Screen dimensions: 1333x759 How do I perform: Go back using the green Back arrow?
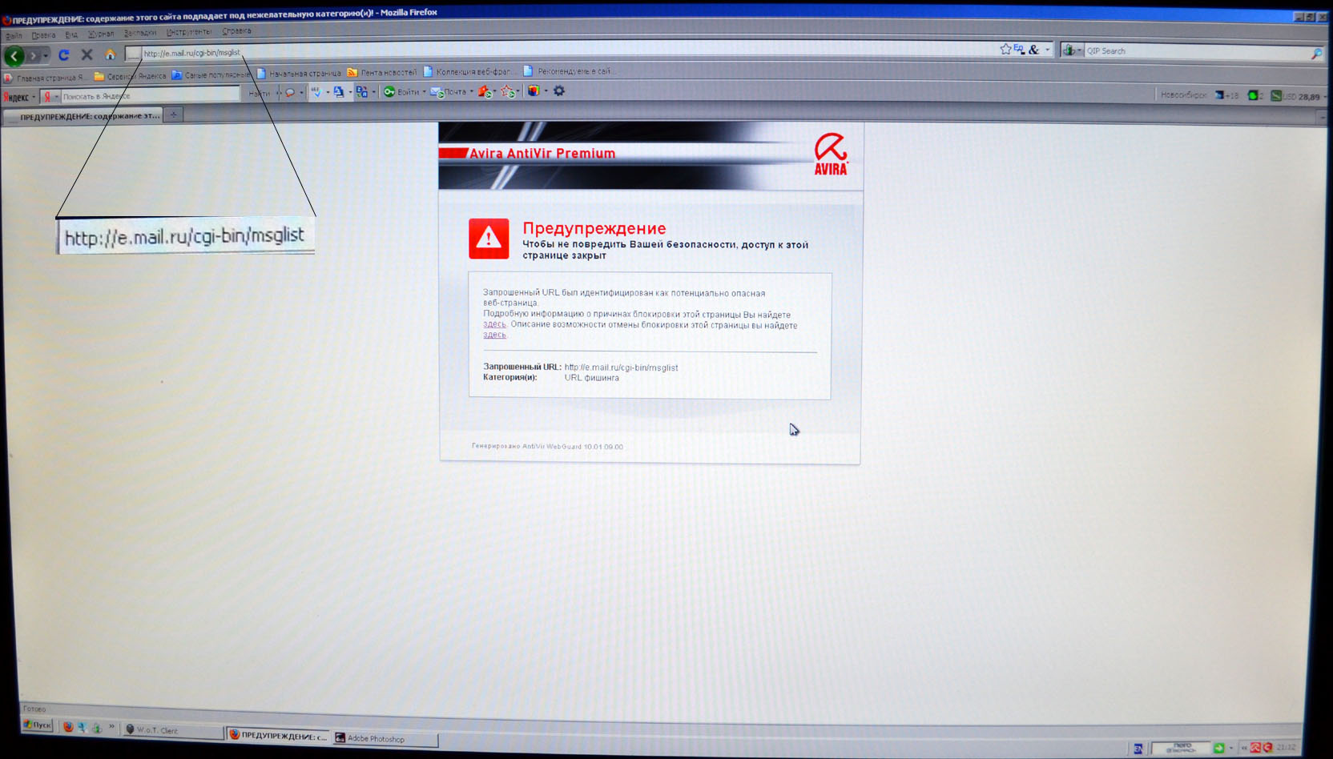click(x=14, y=55)
